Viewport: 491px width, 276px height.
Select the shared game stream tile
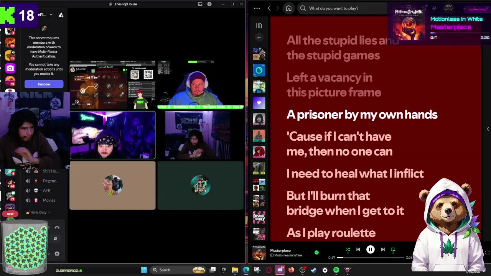tap(112, 85)
